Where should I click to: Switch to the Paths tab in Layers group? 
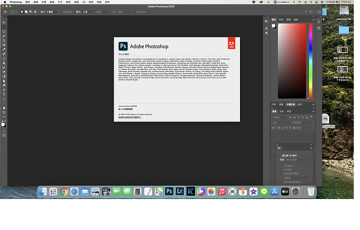click(x=289, y=111)
